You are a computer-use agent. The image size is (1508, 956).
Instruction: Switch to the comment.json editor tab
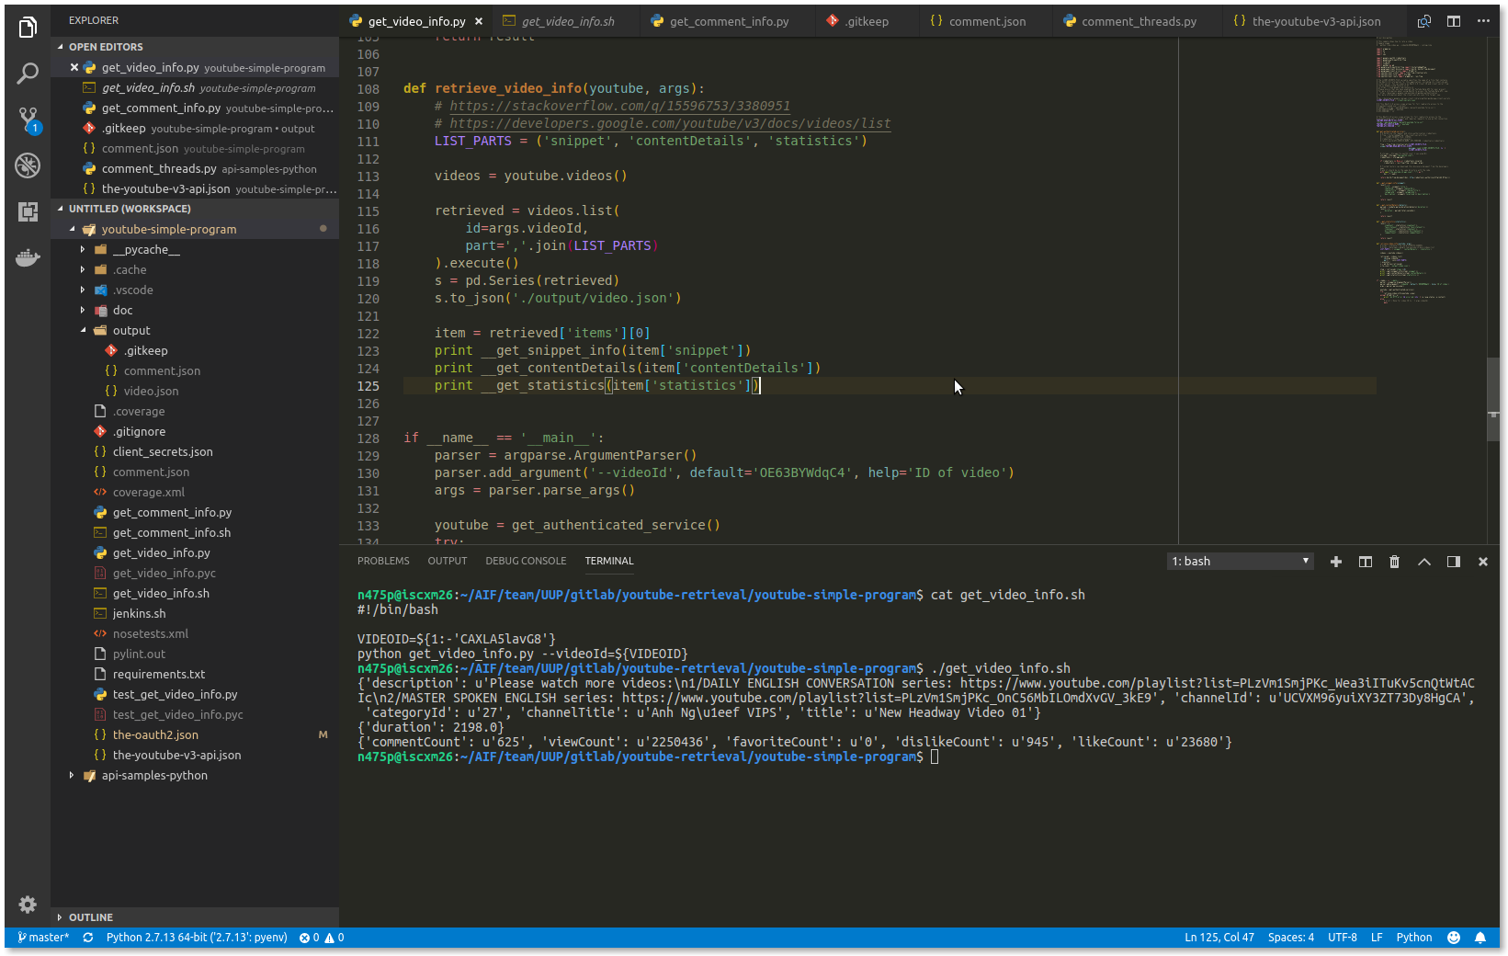(x=987, y=21)
